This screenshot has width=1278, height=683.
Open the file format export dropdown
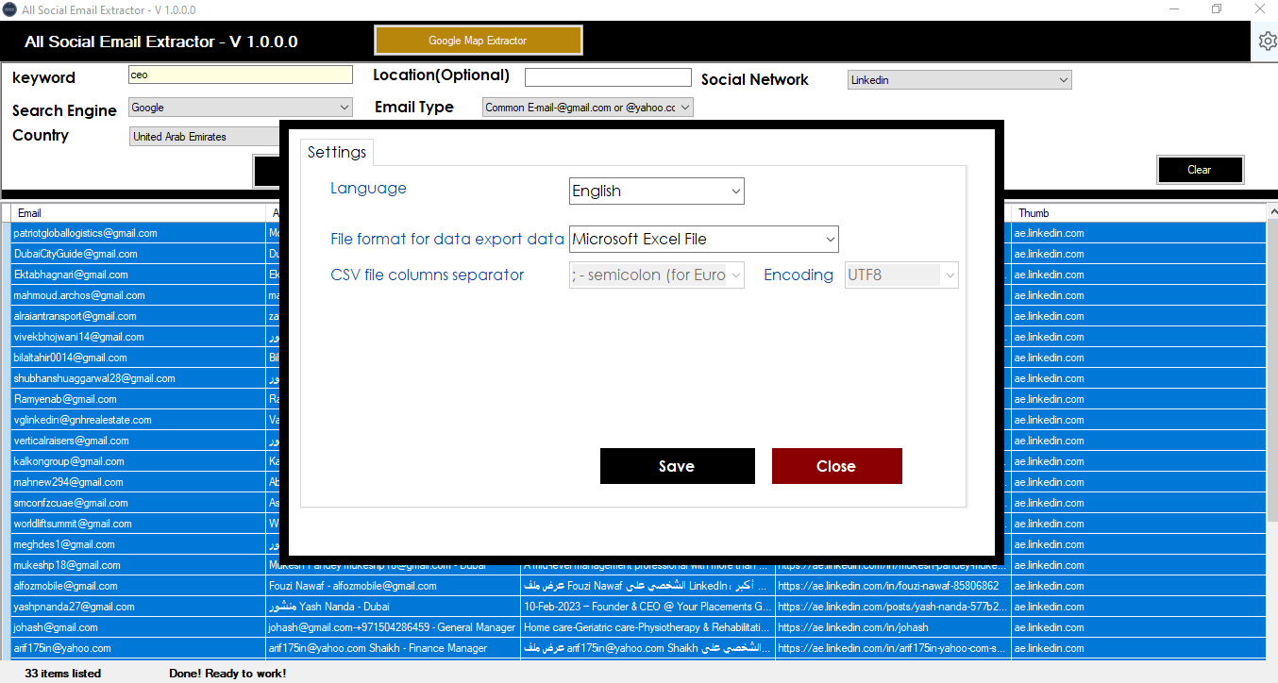[702, 239]
